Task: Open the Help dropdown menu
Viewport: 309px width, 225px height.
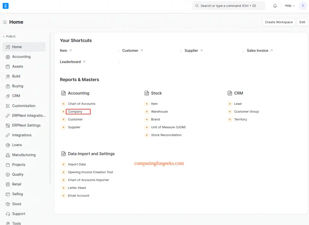Action: click(x=289, y=6)
